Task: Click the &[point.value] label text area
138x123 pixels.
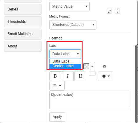Action: tap(89, 100)
